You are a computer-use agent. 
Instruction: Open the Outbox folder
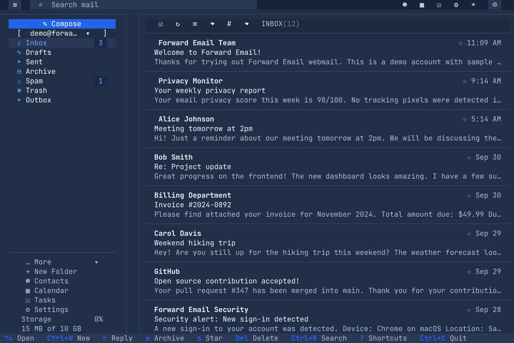click(x=62, y=100)
